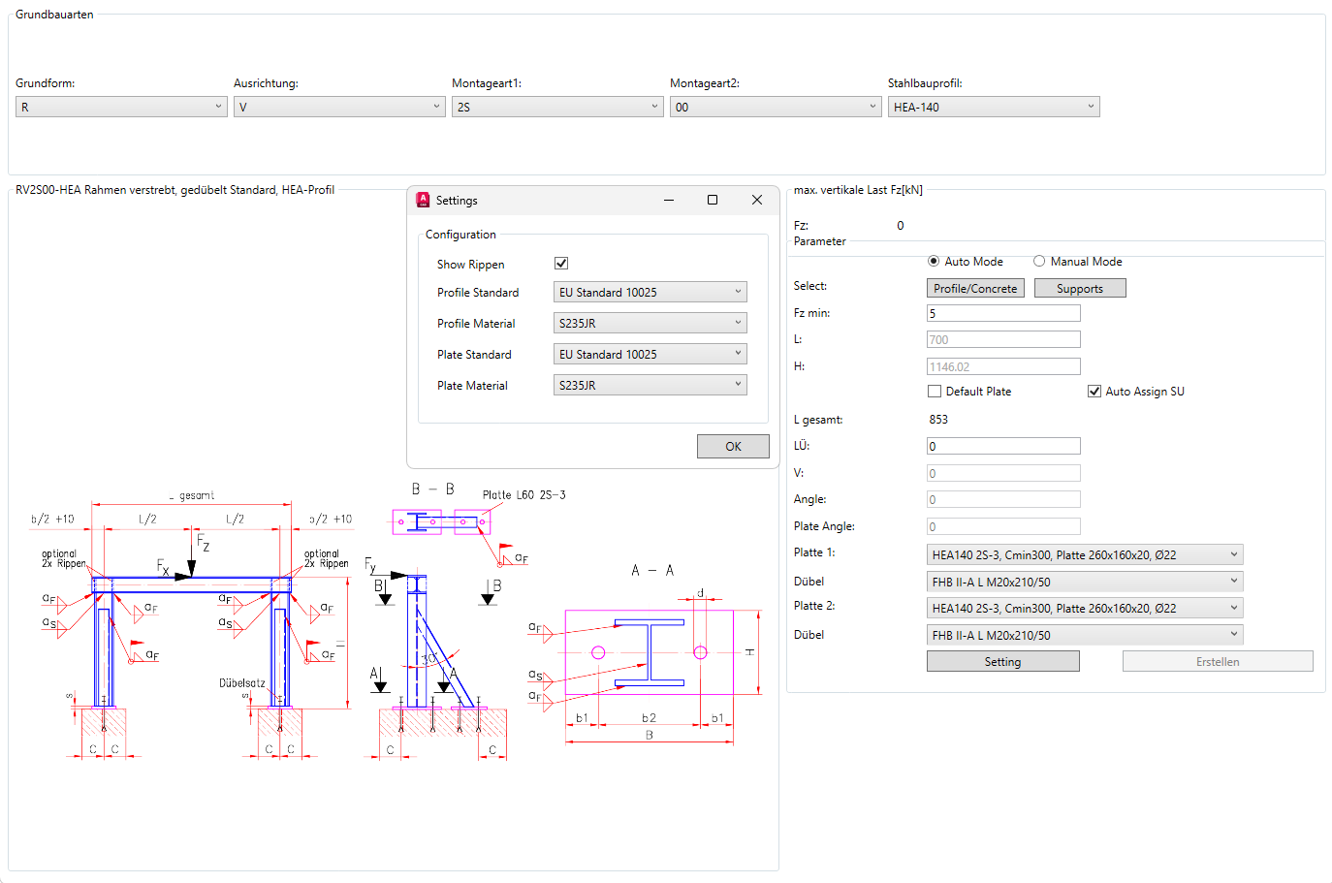Screen dimensions: 1332x883
Task: Enable the Default Plate checkbox
Action: pyautogui.click(x=935, y=392)
